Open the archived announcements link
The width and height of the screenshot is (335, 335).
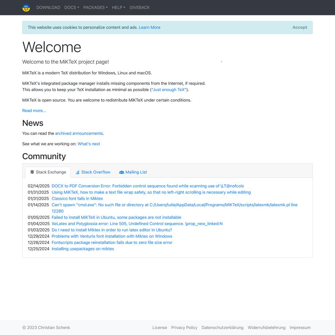click(x=79, y=133)
